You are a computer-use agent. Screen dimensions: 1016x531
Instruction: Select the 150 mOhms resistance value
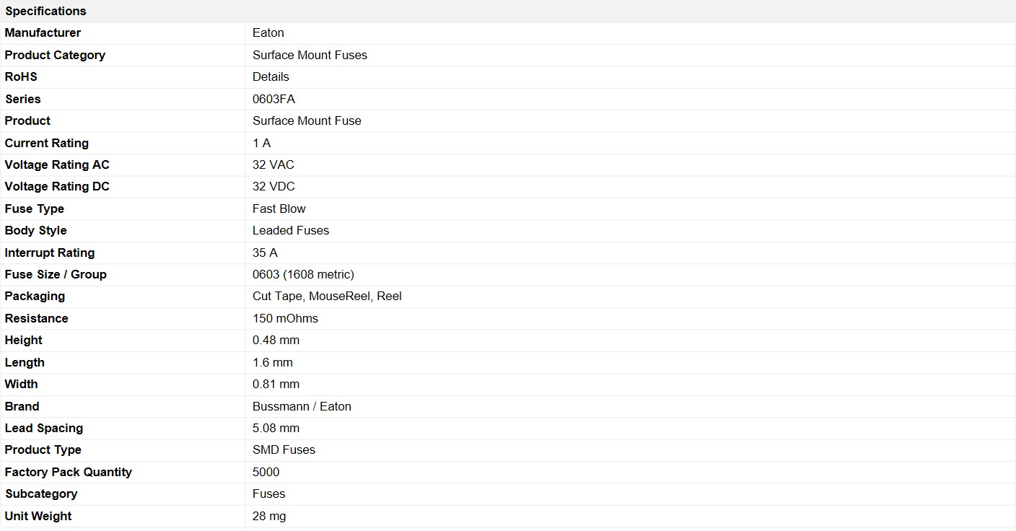pos(285,318)
